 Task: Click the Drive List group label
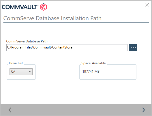pyautogui.click(x=16, y=63)
